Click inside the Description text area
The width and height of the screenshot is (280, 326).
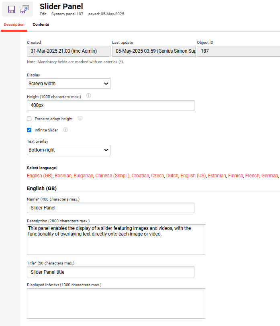click(116, 239)
